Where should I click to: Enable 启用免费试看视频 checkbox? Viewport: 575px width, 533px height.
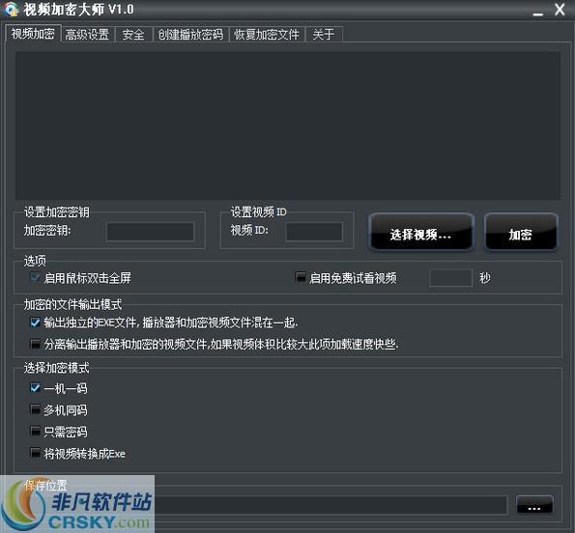(x=301, y=277)
